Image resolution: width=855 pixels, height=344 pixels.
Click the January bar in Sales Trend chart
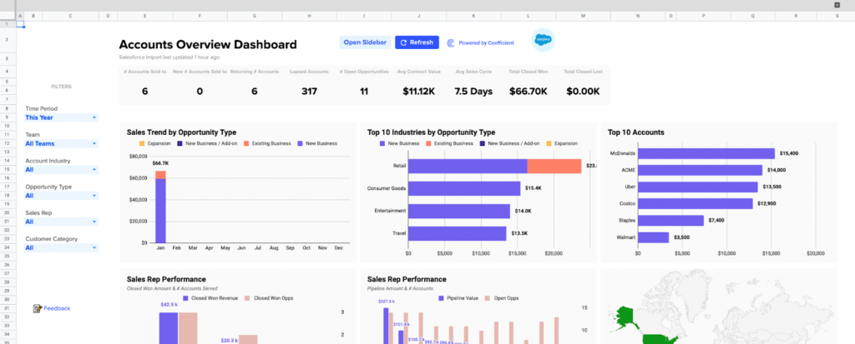tap(160, 209)
